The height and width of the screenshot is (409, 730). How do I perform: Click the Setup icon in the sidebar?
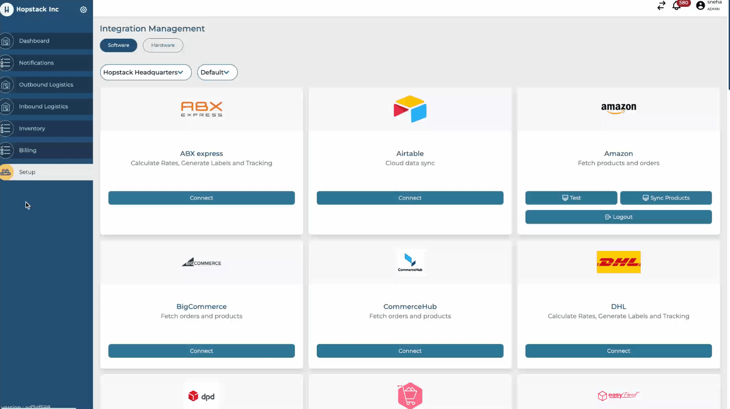[x=6, y=172]
